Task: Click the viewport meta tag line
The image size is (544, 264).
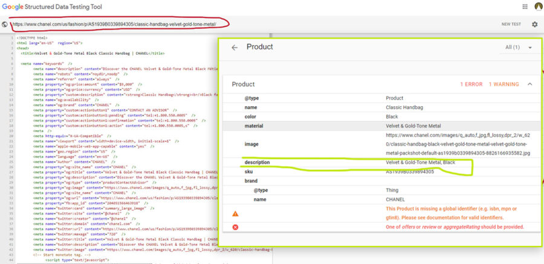Action: 106,141
